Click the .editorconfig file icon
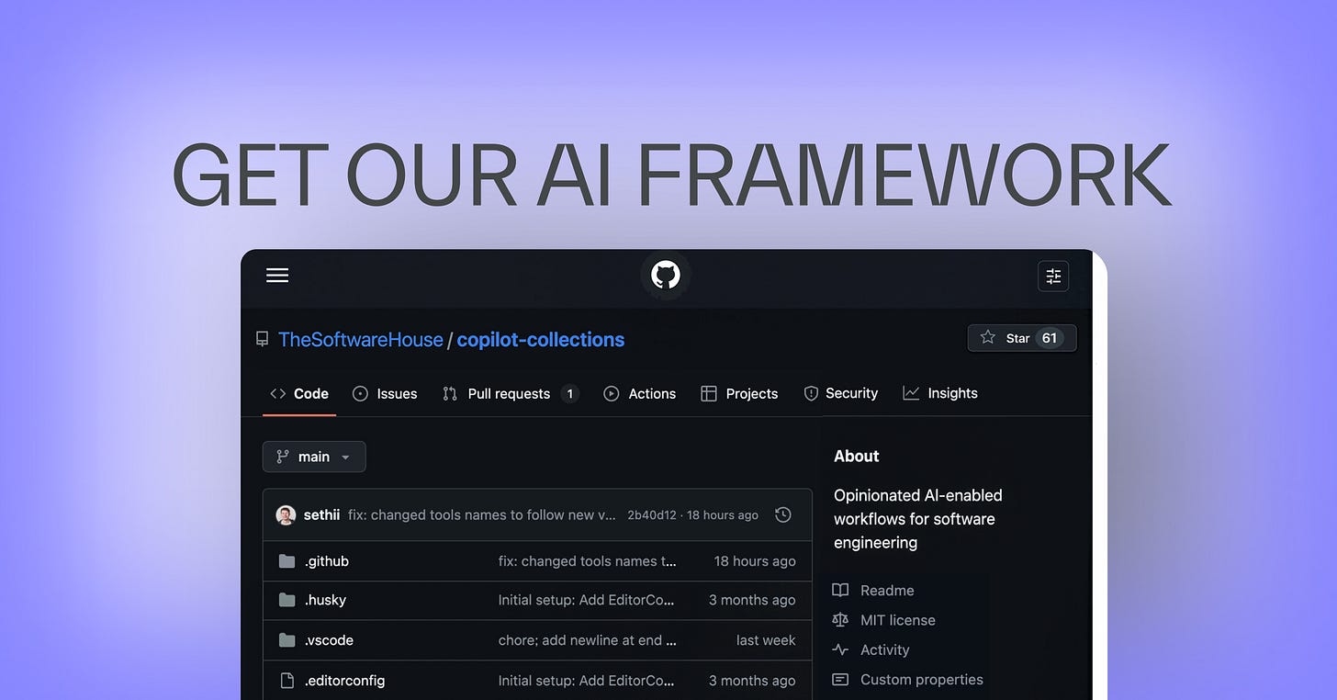Image resolution: width=1337 pixels, height=700 pixels. (x=286, y=681)
